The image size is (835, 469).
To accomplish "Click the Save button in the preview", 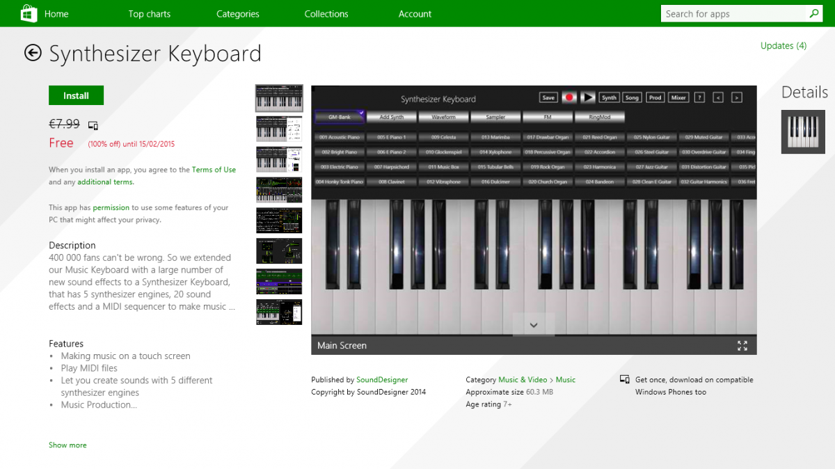I will tap(548, 97).
